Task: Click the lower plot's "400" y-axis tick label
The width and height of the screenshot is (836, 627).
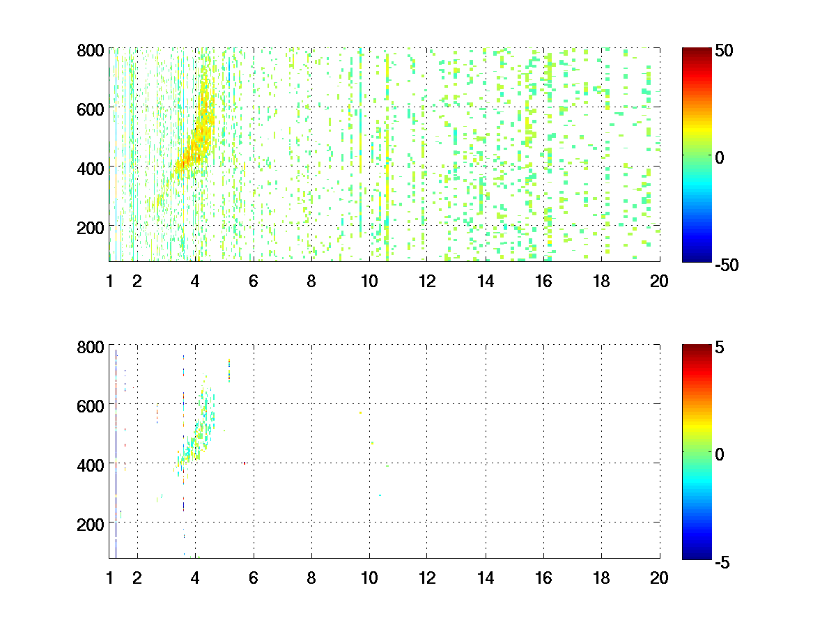Action: pos(91,465)
